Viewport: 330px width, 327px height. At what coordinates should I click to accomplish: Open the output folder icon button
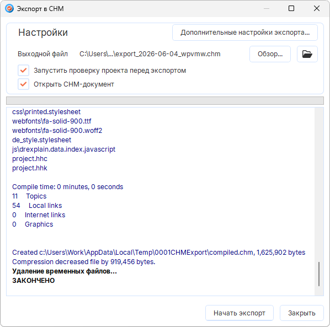pos(307,54)
